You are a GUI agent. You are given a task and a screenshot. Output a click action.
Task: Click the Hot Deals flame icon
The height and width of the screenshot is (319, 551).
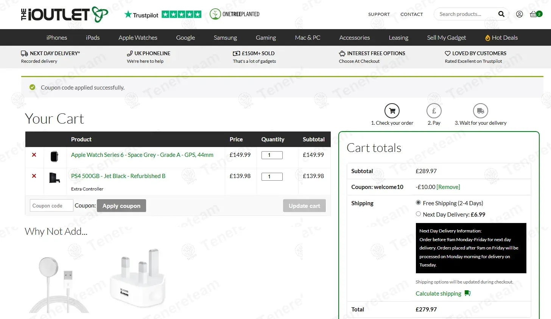488,38
